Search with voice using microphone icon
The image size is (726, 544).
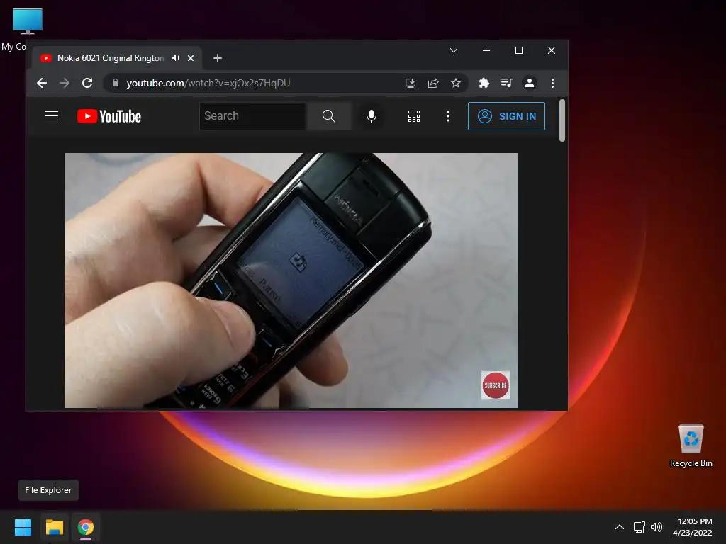[x=372, y=115]
